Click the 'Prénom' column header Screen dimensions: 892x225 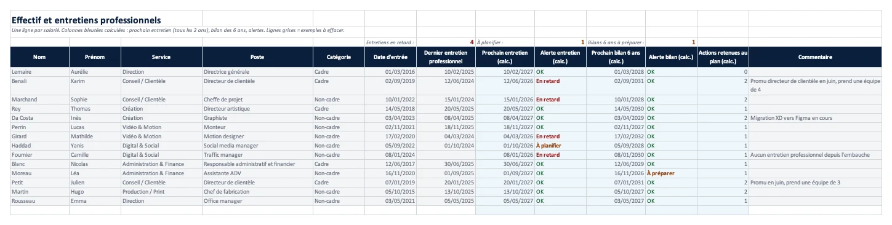click(x=95, y=57)
